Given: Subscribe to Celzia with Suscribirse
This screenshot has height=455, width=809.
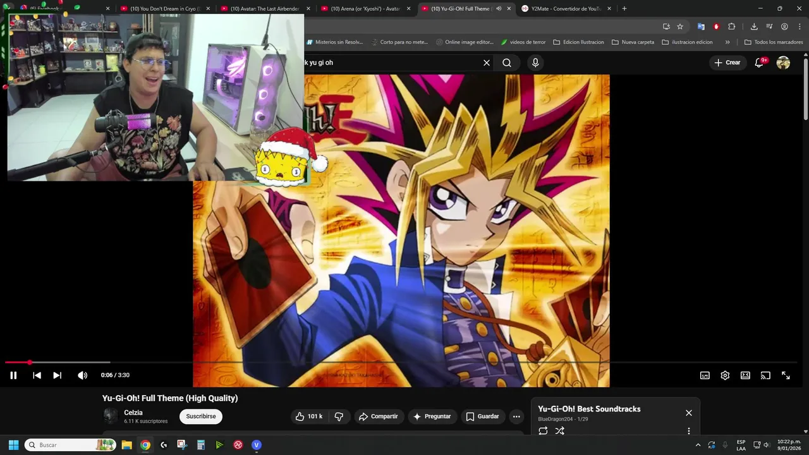Looking at the screenshot, I should [201, 416].
